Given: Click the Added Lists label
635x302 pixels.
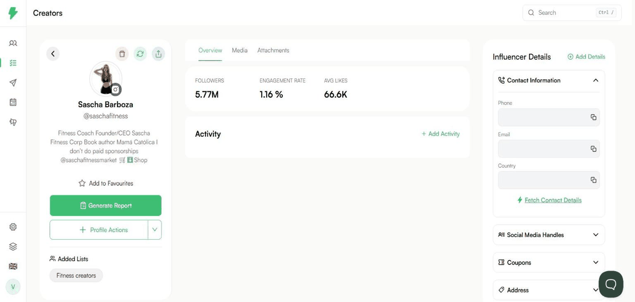Looking at the screenshot, I should 73,259.
